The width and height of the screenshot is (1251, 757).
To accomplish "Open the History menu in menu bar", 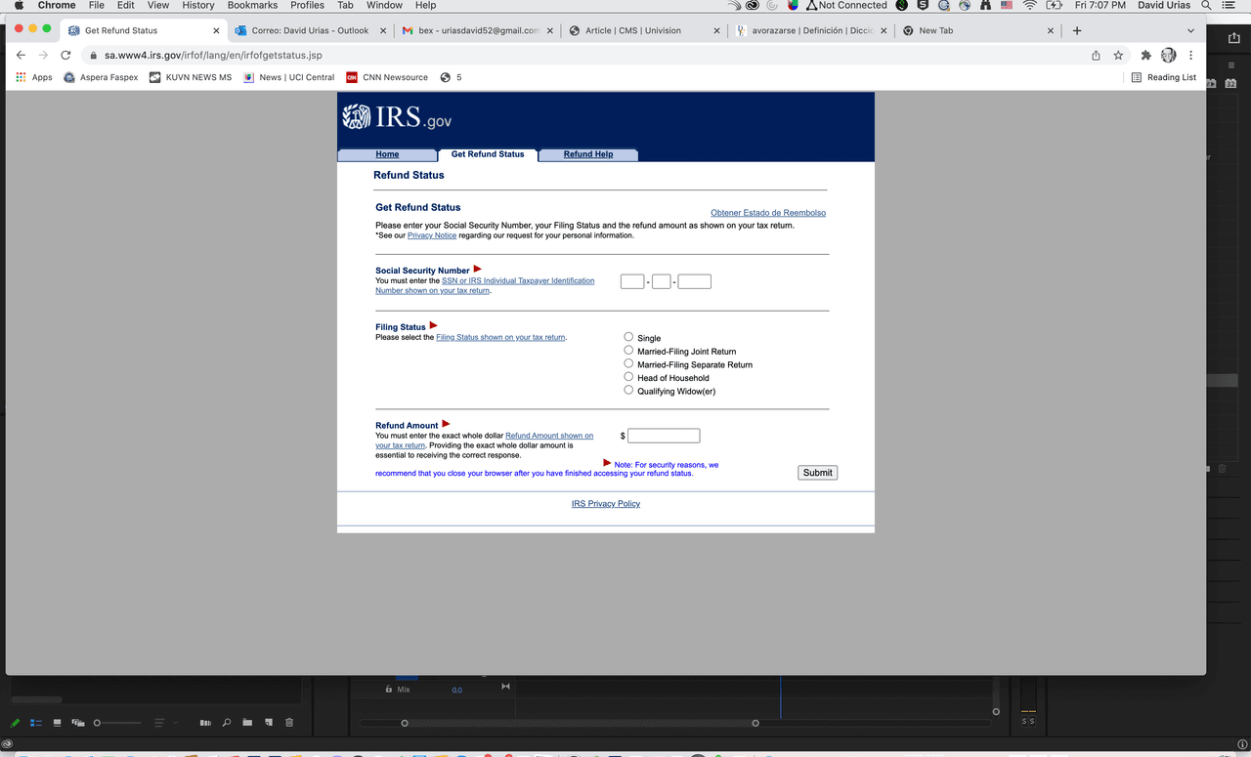I will (x=198, y=6).
